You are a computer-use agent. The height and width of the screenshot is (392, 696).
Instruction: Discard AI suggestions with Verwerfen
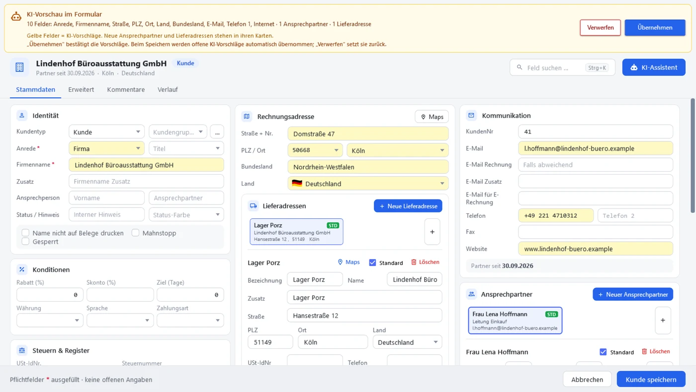pos(600,28)
